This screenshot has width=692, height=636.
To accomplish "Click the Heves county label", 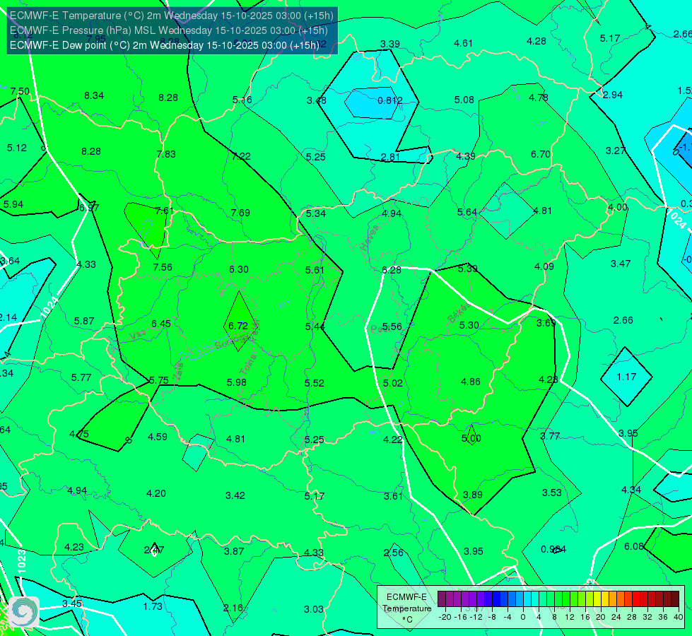I will [x=370, y=238].
